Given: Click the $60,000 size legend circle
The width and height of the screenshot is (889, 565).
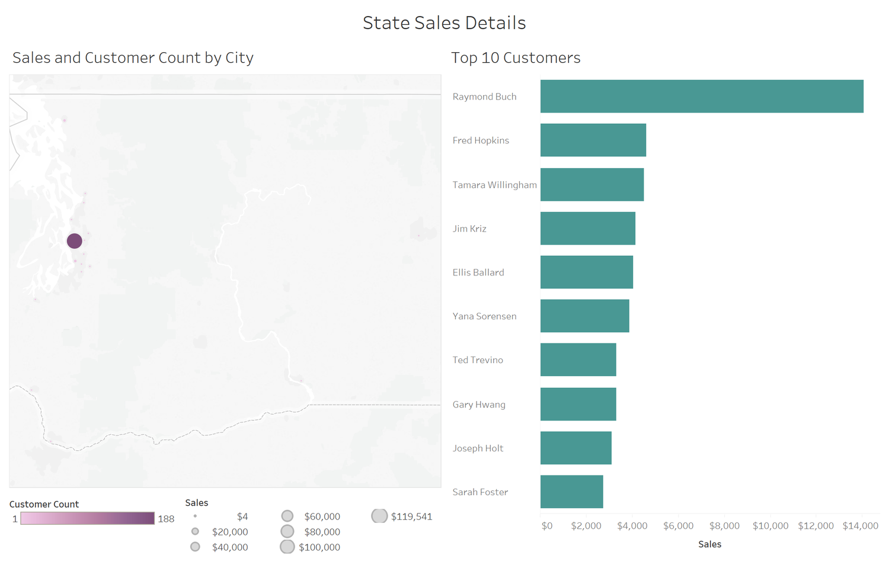Looking at the screenshot, I should 287,516.
